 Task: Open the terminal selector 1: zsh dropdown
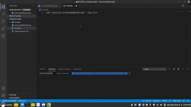(x=154, y=69)
